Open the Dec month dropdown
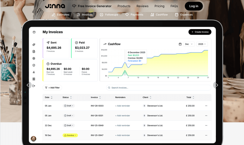 (189, 44)
